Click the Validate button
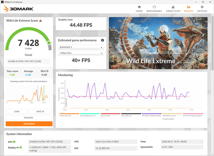Image resolution: width=214 pixels, height=156 pixels. 28,118
